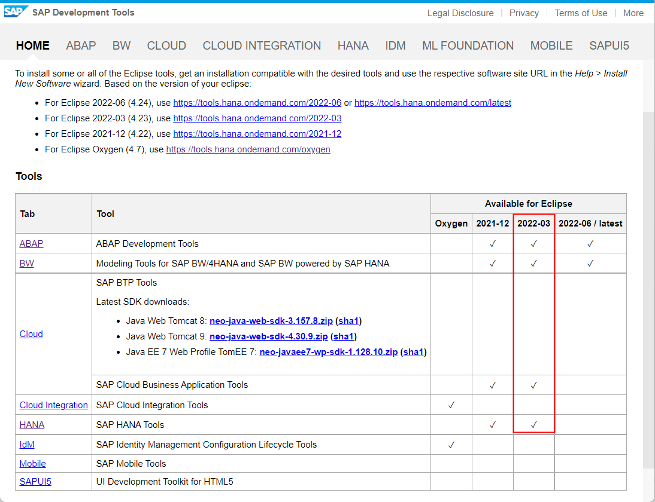Click the Cloud link in table
The image size is (655, 502).
[31, 334]
